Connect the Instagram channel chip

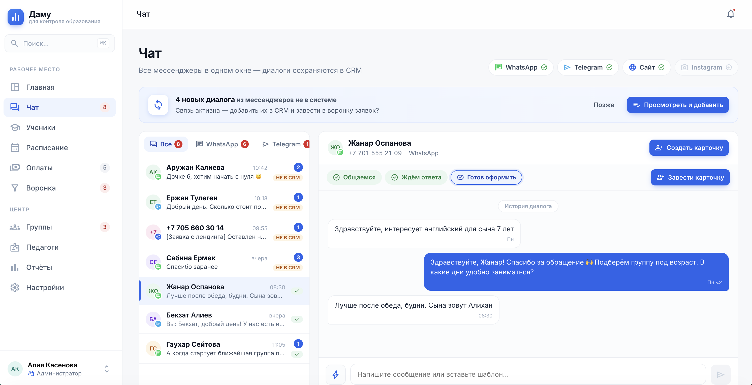pos(706,68)
